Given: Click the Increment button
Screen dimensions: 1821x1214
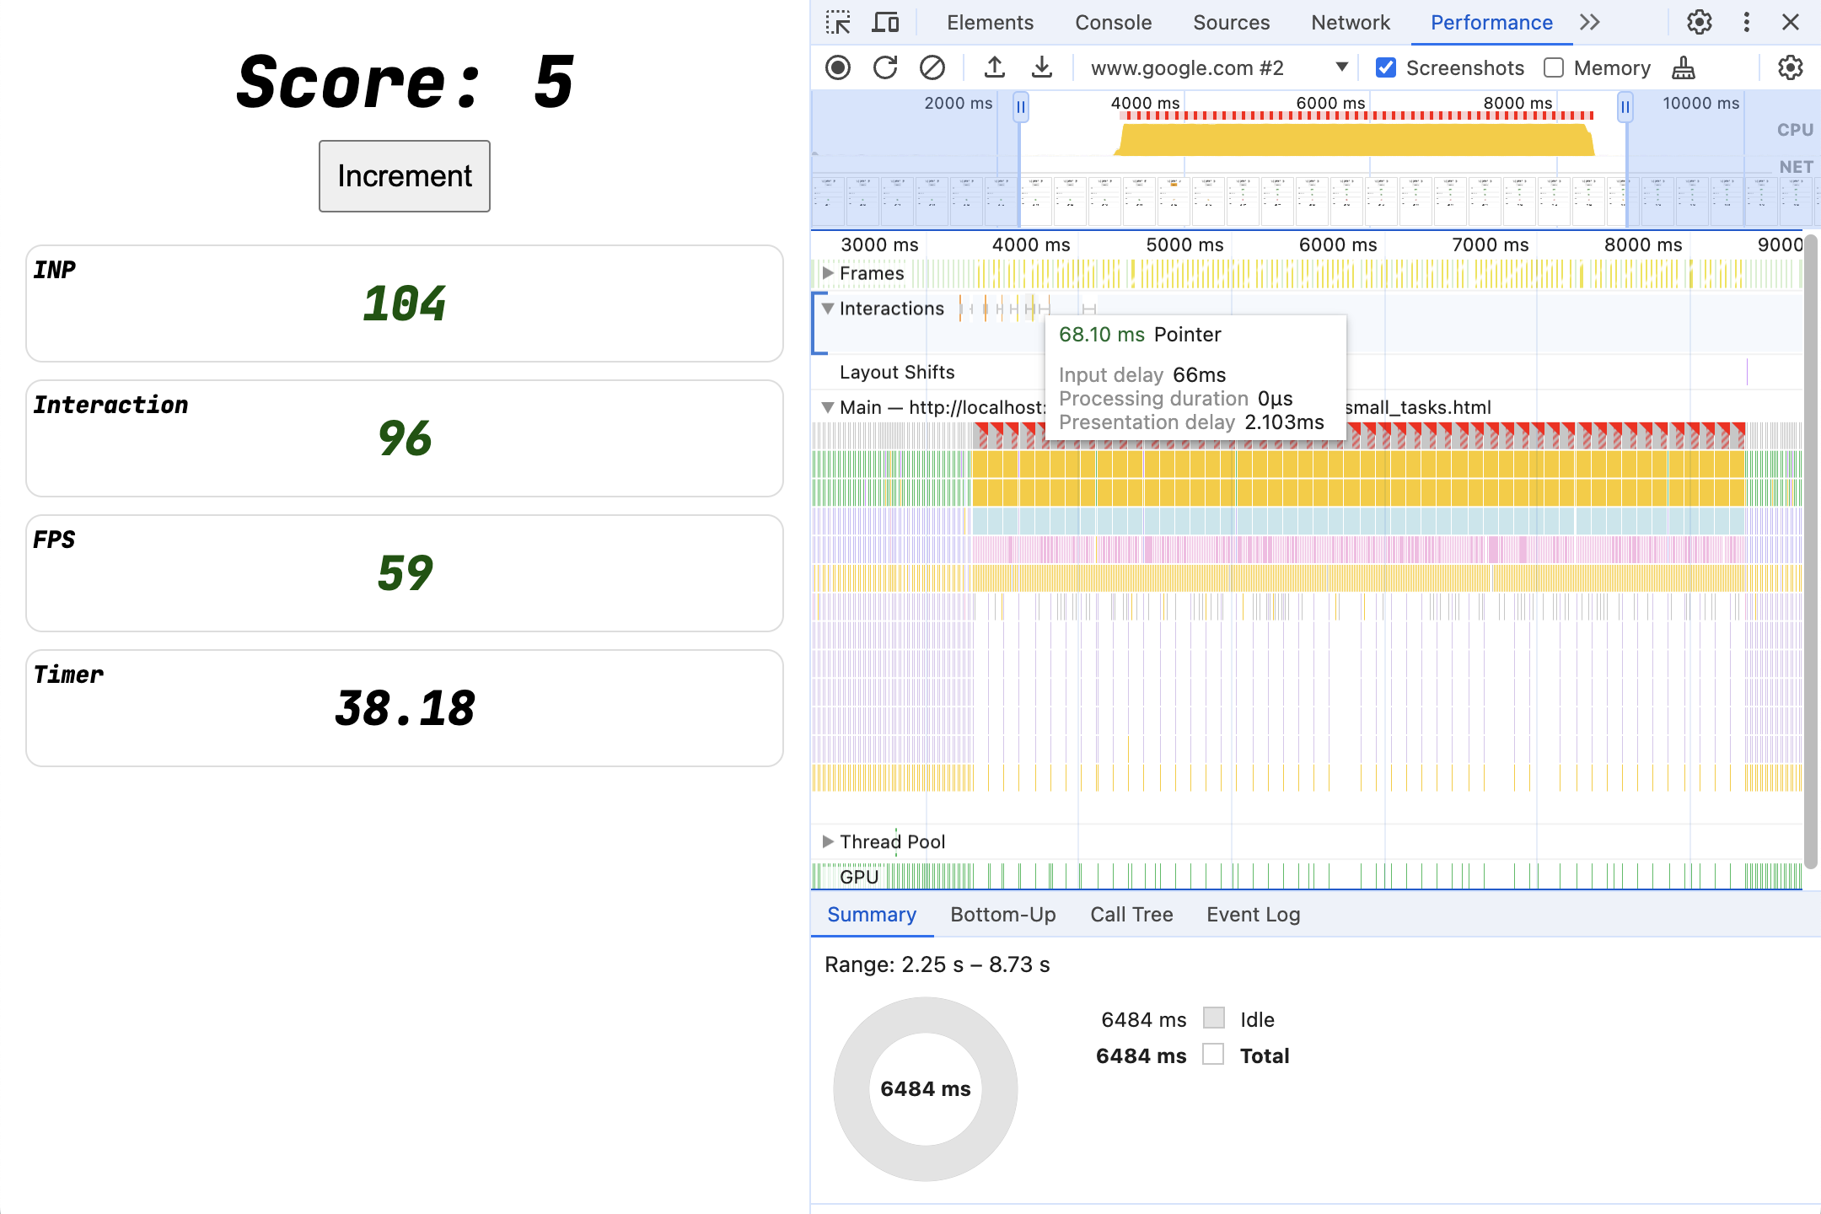Looking at the screenshot, I should click(x=406, y=175).
